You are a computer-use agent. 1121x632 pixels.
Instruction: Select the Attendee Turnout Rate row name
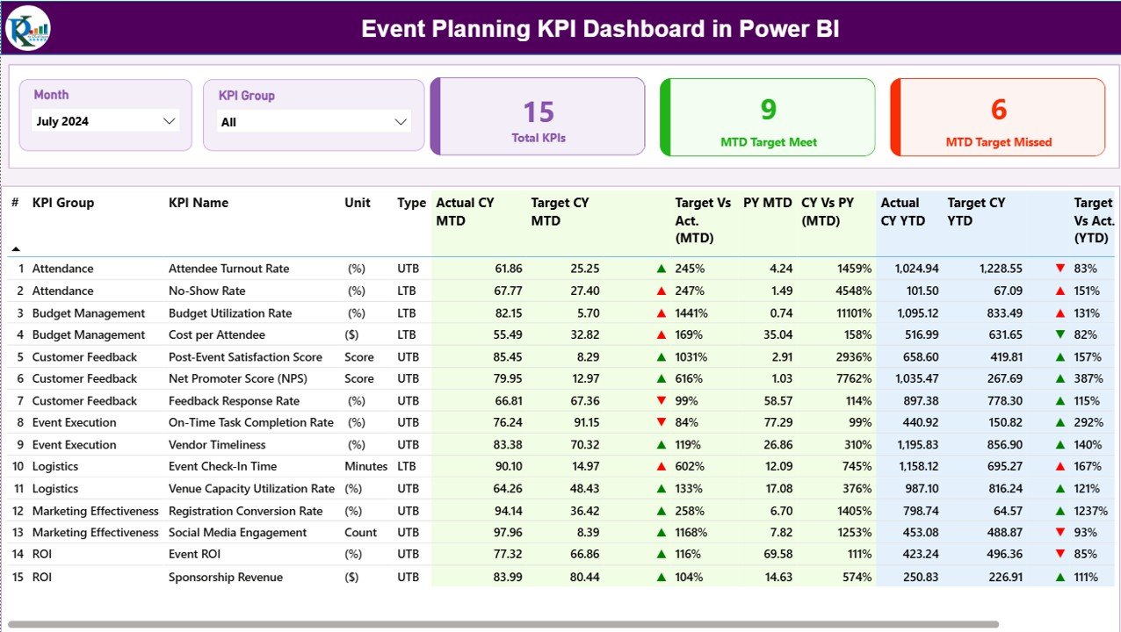pyautogui.click(x=228, y=269)
